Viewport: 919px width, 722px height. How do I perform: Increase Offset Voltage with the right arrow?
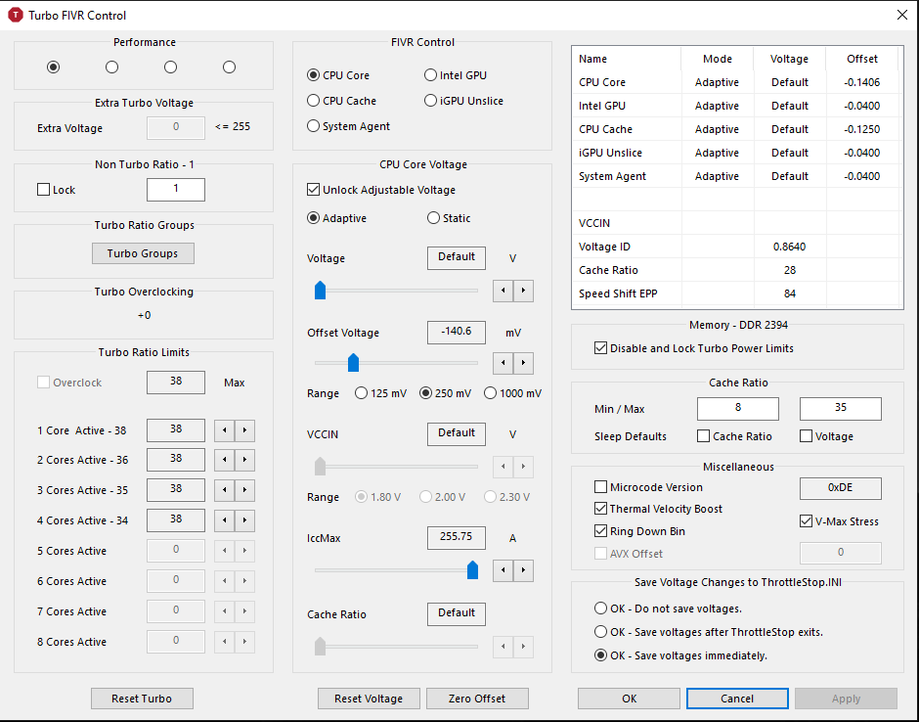pos(524,364)
